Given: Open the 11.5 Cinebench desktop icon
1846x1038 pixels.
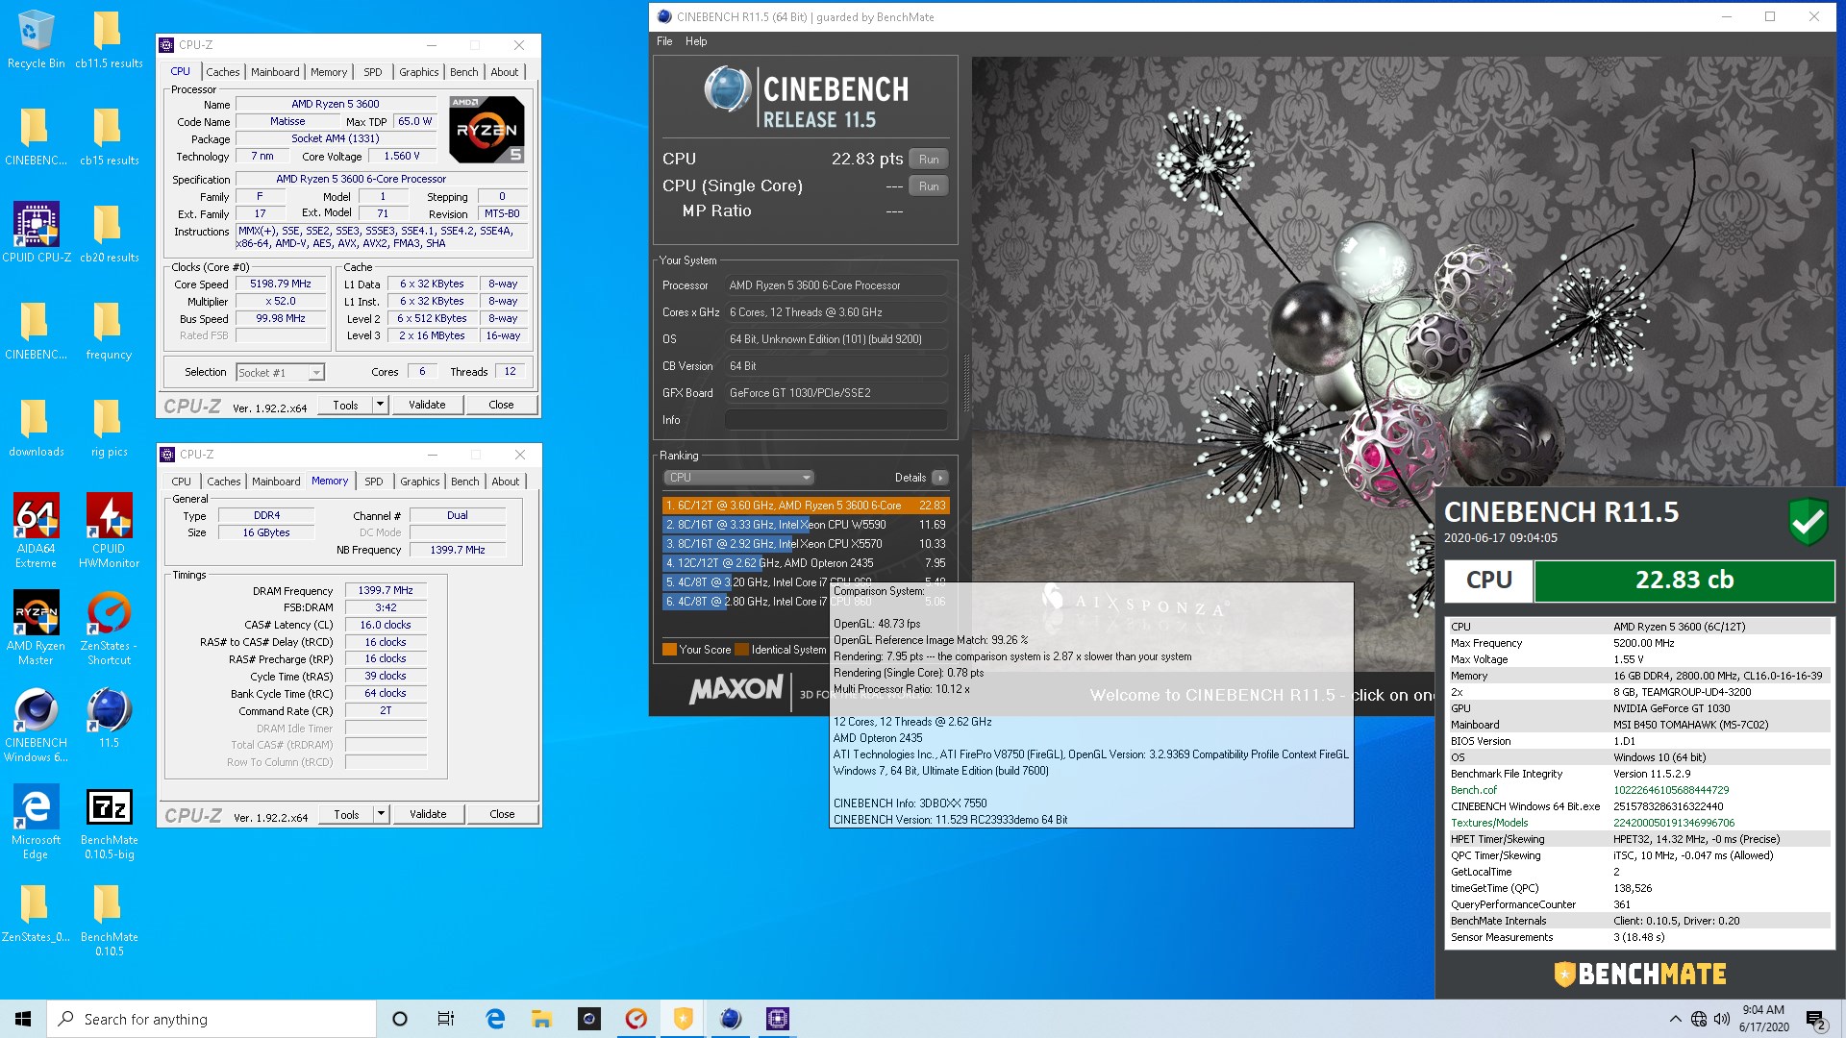Looking at the screenshot, I should pyautogui.click(x=109, y=718).
